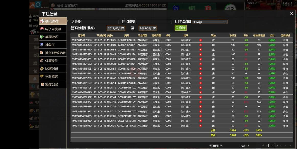Play replay for order 190518194309266

coord(201,78)
